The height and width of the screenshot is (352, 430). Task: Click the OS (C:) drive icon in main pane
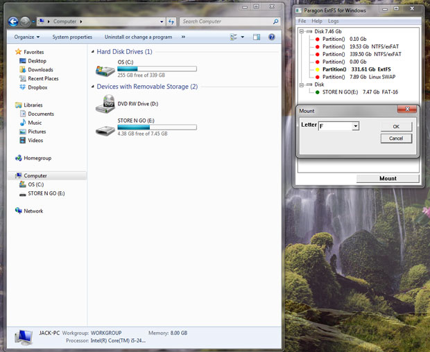point(105,71)
